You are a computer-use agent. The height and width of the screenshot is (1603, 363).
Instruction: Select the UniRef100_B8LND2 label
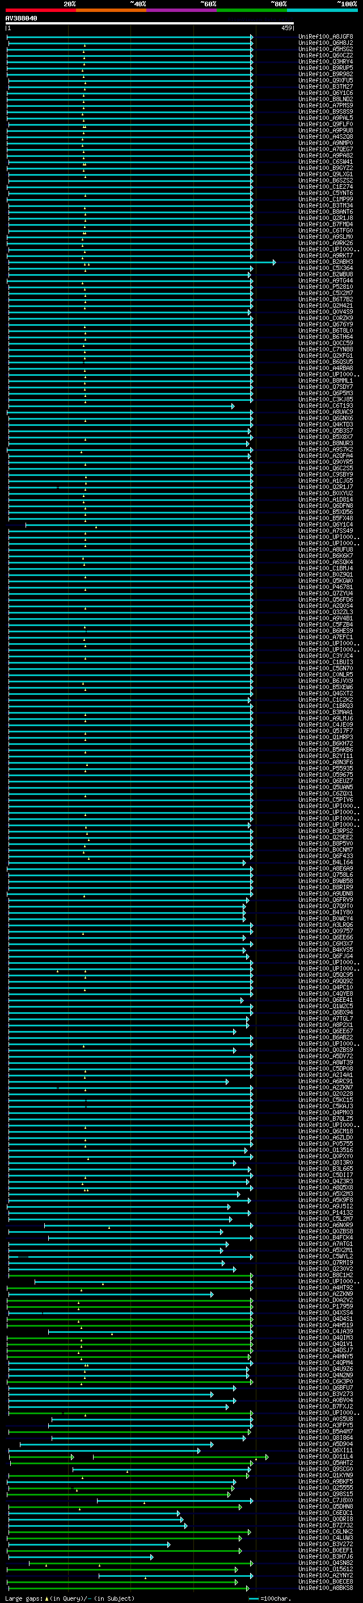[x=326, y=99]
